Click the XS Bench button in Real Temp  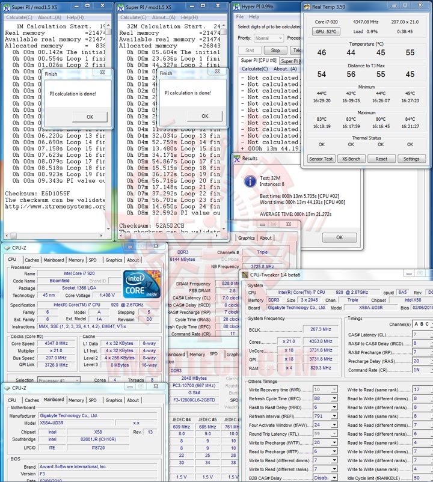tap(351, 159)
